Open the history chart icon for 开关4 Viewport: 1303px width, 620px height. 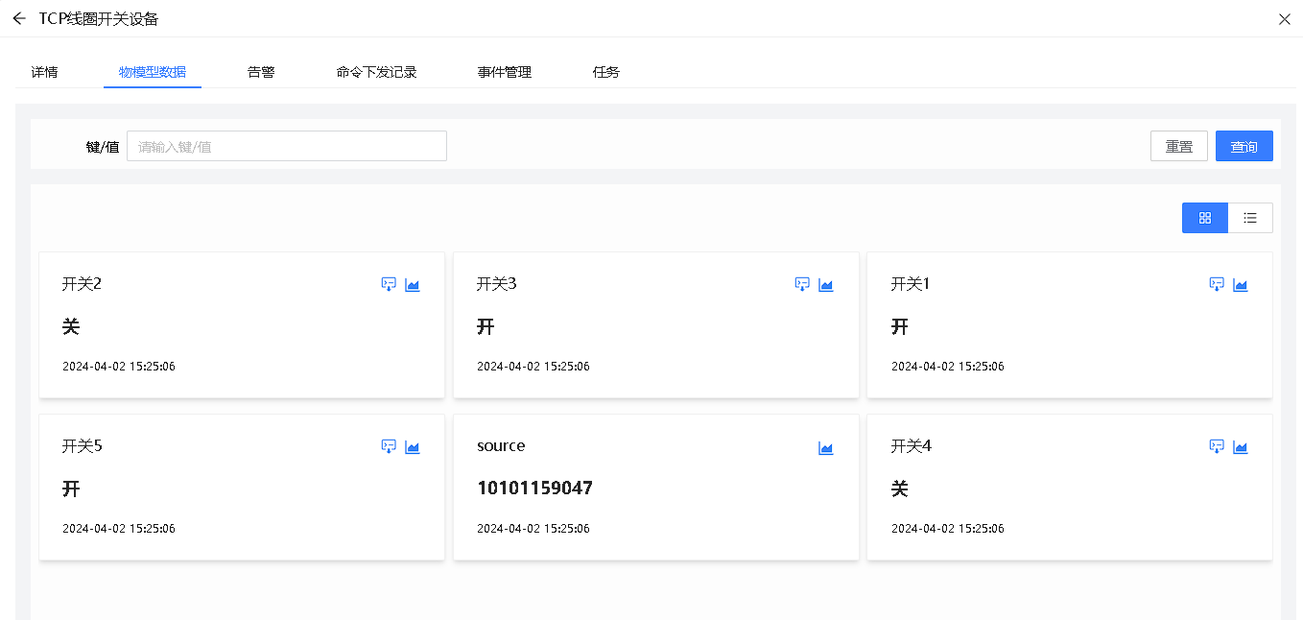pos(1241,446)
